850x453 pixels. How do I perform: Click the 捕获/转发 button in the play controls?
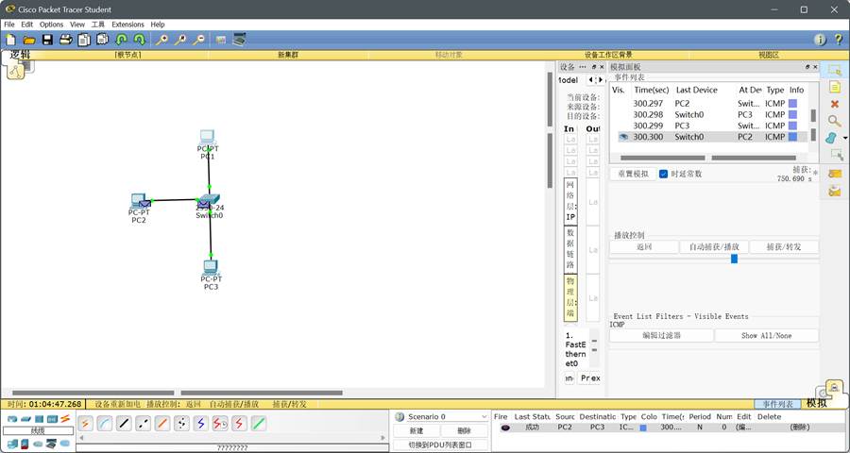pyautogui.click(x=784, y=247)
